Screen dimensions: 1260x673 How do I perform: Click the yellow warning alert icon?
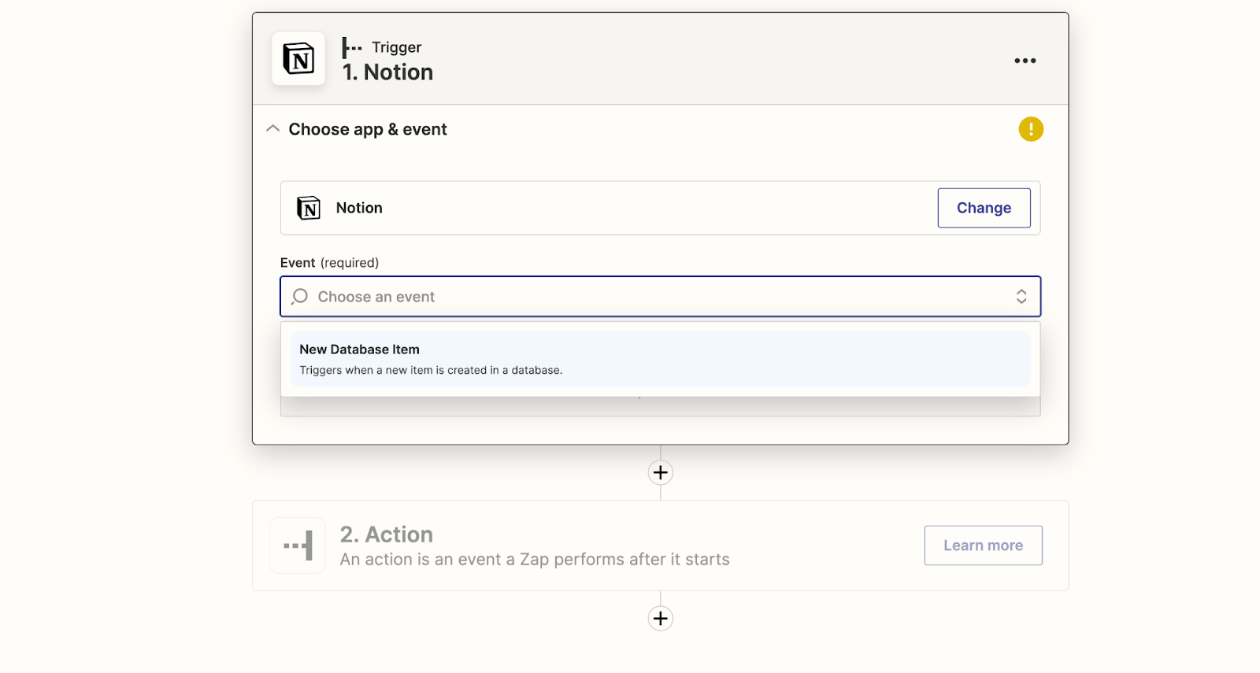pos(1030,129)
